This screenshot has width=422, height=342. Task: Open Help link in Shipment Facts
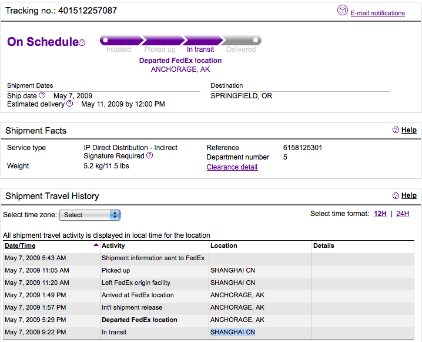tap(409, 130)
